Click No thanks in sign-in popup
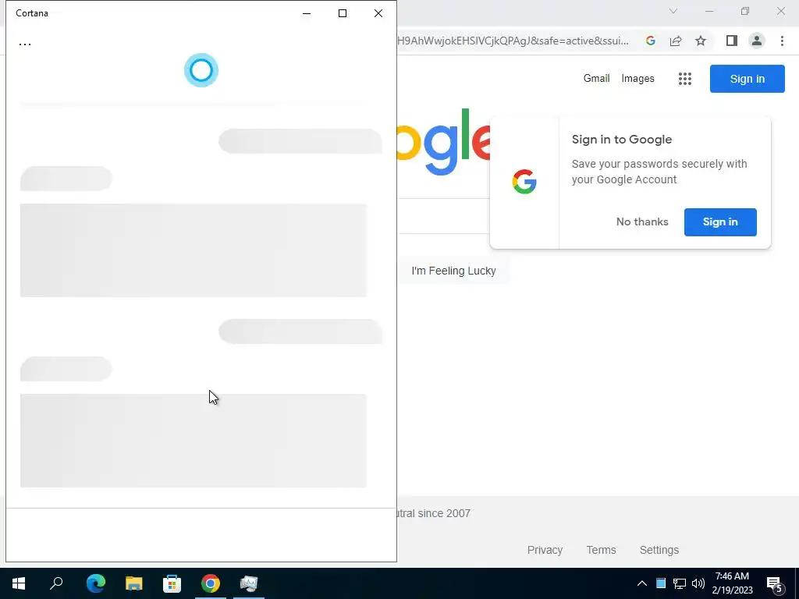799x599 pixels. point(642,222)
